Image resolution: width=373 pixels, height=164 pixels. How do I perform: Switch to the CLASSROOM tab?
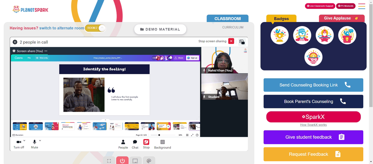pyautogui.click(x=228, y=19)
